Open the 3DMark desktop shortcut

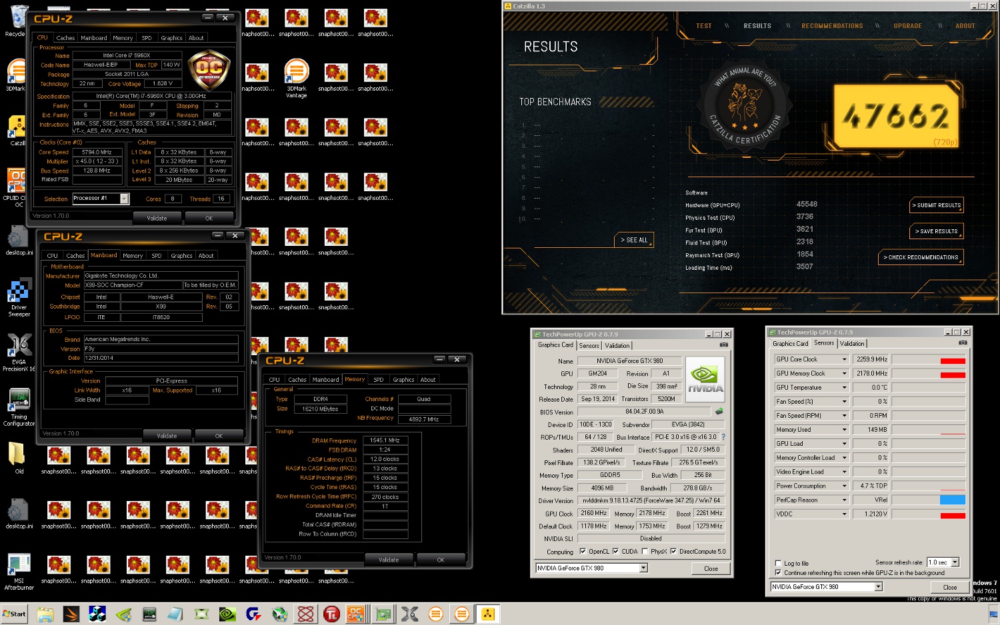(x=15, y=75)
